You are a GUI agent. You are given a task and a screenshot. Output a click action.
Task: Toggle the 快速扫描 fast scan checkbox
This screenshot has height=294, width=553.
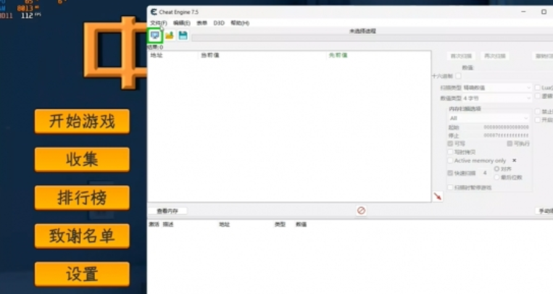(x=451, y=173)
